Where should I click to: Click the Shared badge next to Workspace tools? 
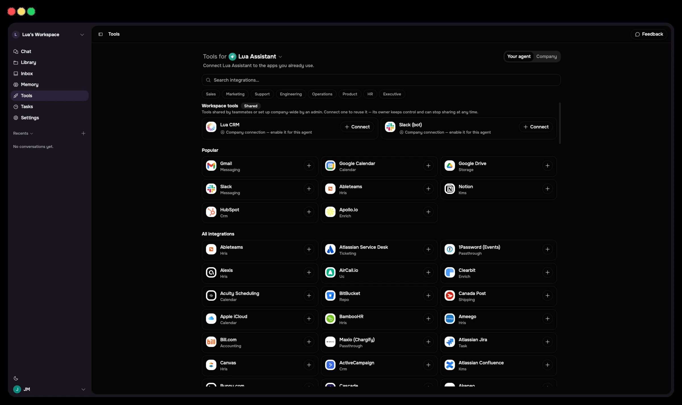tap(251, 106)
